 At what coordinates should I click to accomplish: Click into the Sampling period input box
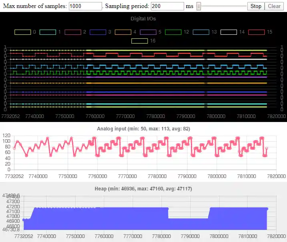point(167,6)
